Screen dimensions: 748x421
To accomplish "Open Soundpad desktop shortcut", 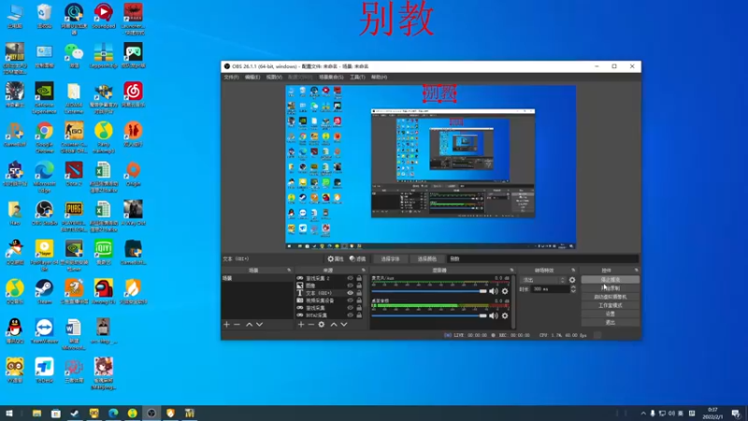I will click(103, 16).
